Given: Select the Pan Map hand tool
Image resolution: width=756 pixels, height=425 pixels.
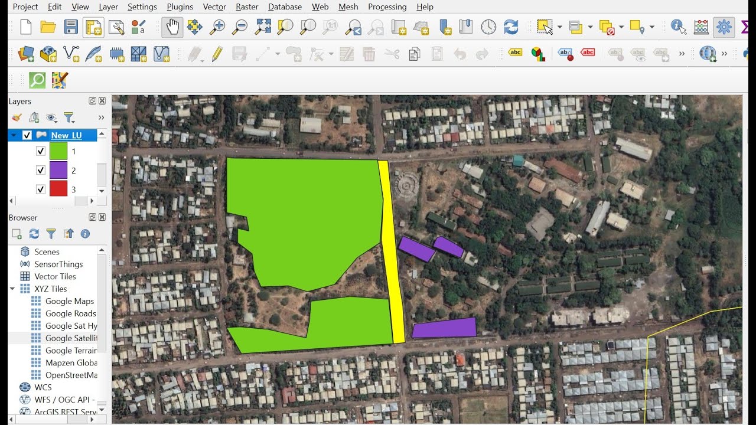Looking at the screenshot, I should coord(172,27).
